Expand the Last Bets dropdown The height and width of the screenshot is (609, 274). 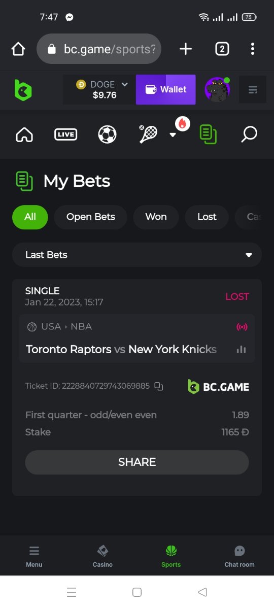tap(137, 255)
